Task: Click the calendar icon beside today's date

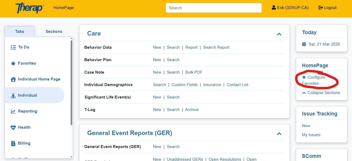Action: (x=304, y=44)
